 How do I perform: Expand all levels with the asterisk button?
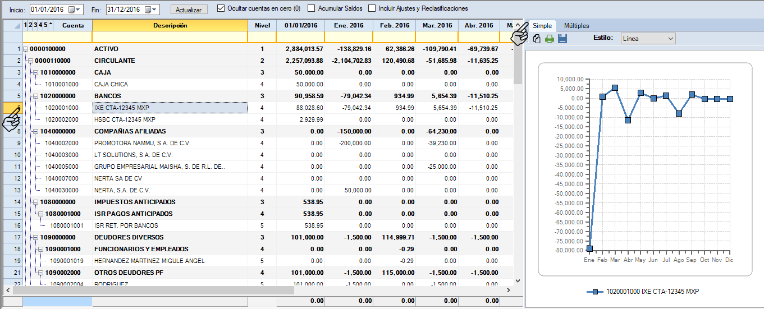pyautogui.click(x=51, y=25)
